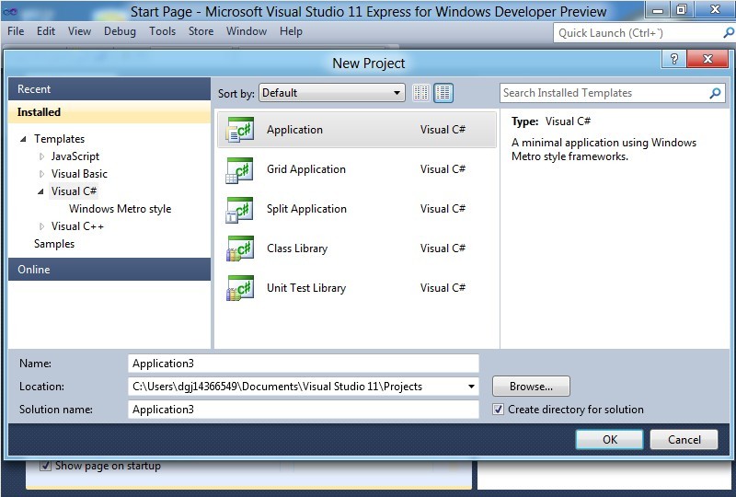
Task: Collapse the Templates tree node
Action: [23, 139]
